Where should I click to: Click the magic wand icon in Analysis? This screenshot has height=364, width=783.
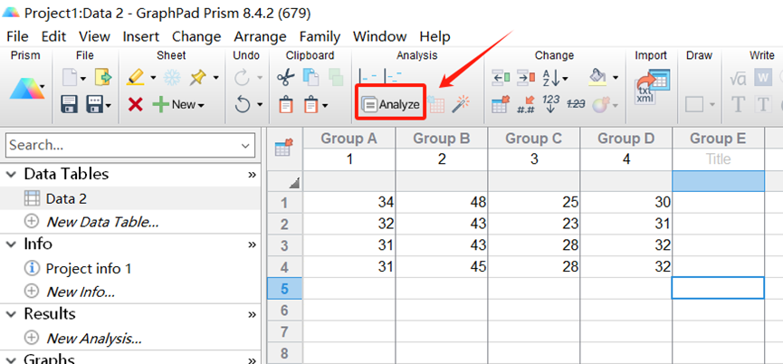pos(461,104)
